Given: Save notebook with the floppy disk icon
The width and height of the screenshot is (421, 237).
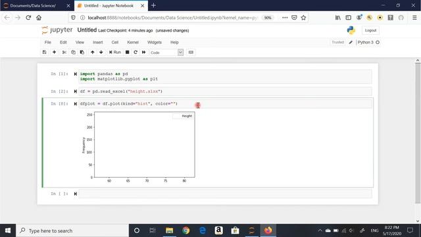Looking at the screenshot, I should tap(45, 52).
